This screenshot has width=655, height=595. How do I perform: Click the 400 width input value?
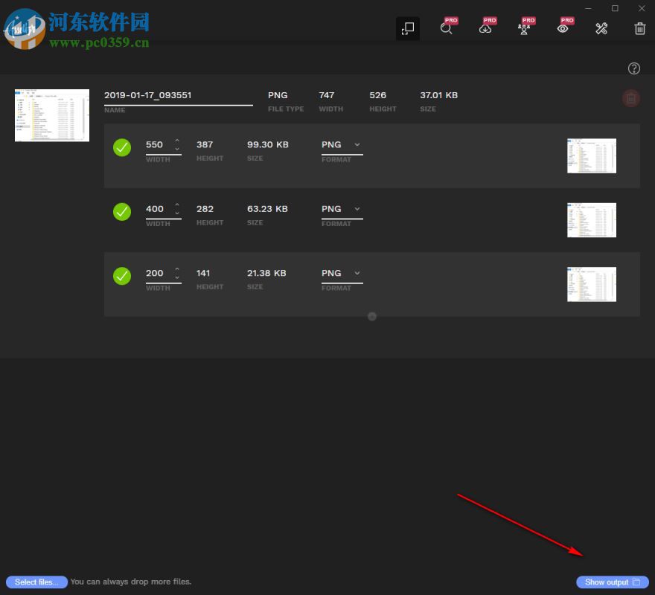(155, 209)
